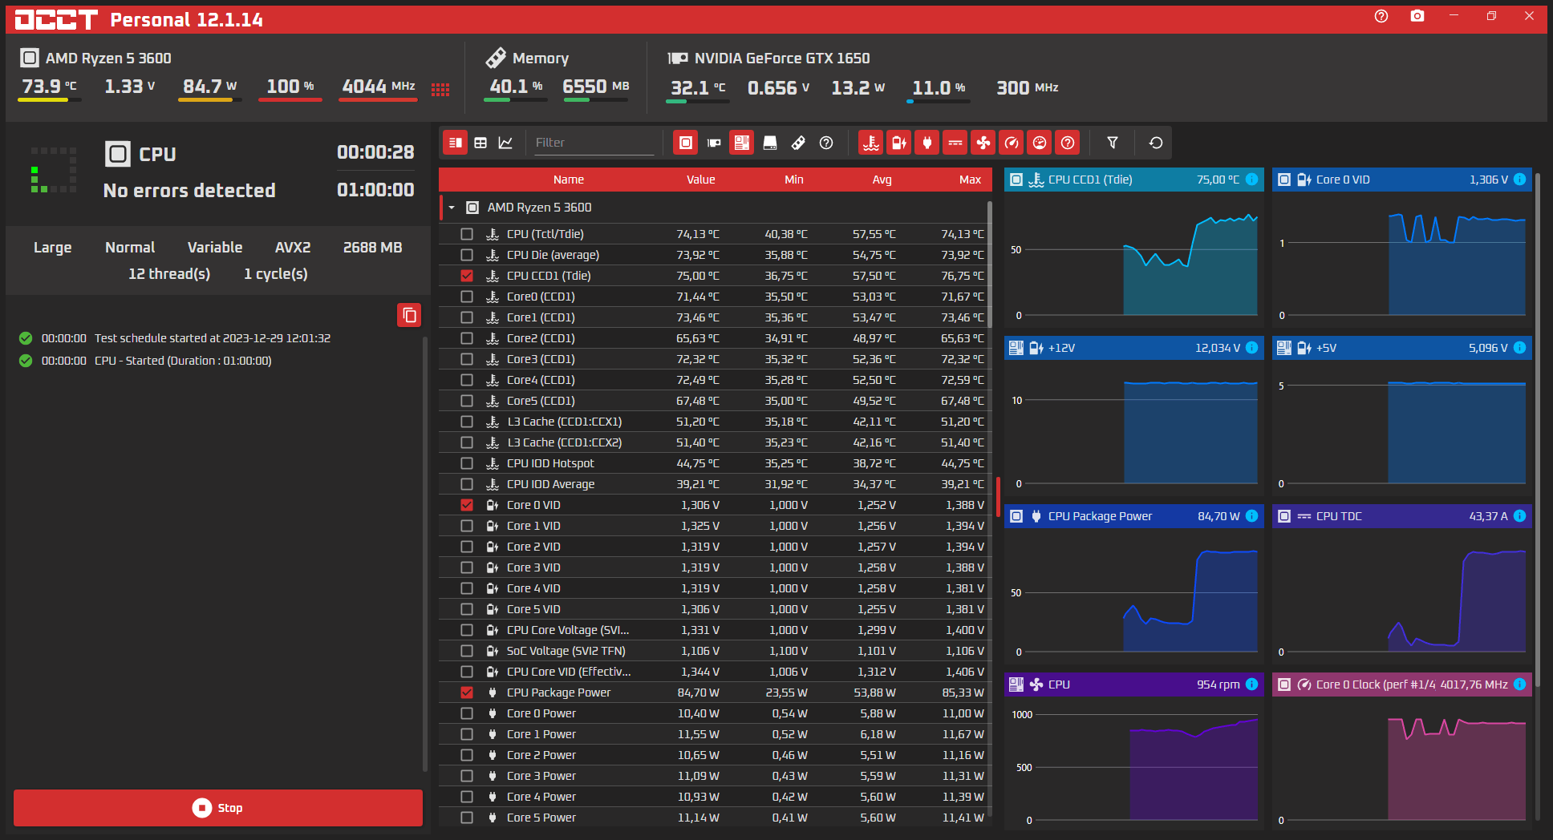Switch to the graph-only view icon
The height and width of the screenshot is (840, 1553).
(505, 143)
